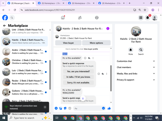Mute the Haivlis conversation bell icon
This screenshot has height=121, width=162.
pyautogui.click(x=131, y=50)
